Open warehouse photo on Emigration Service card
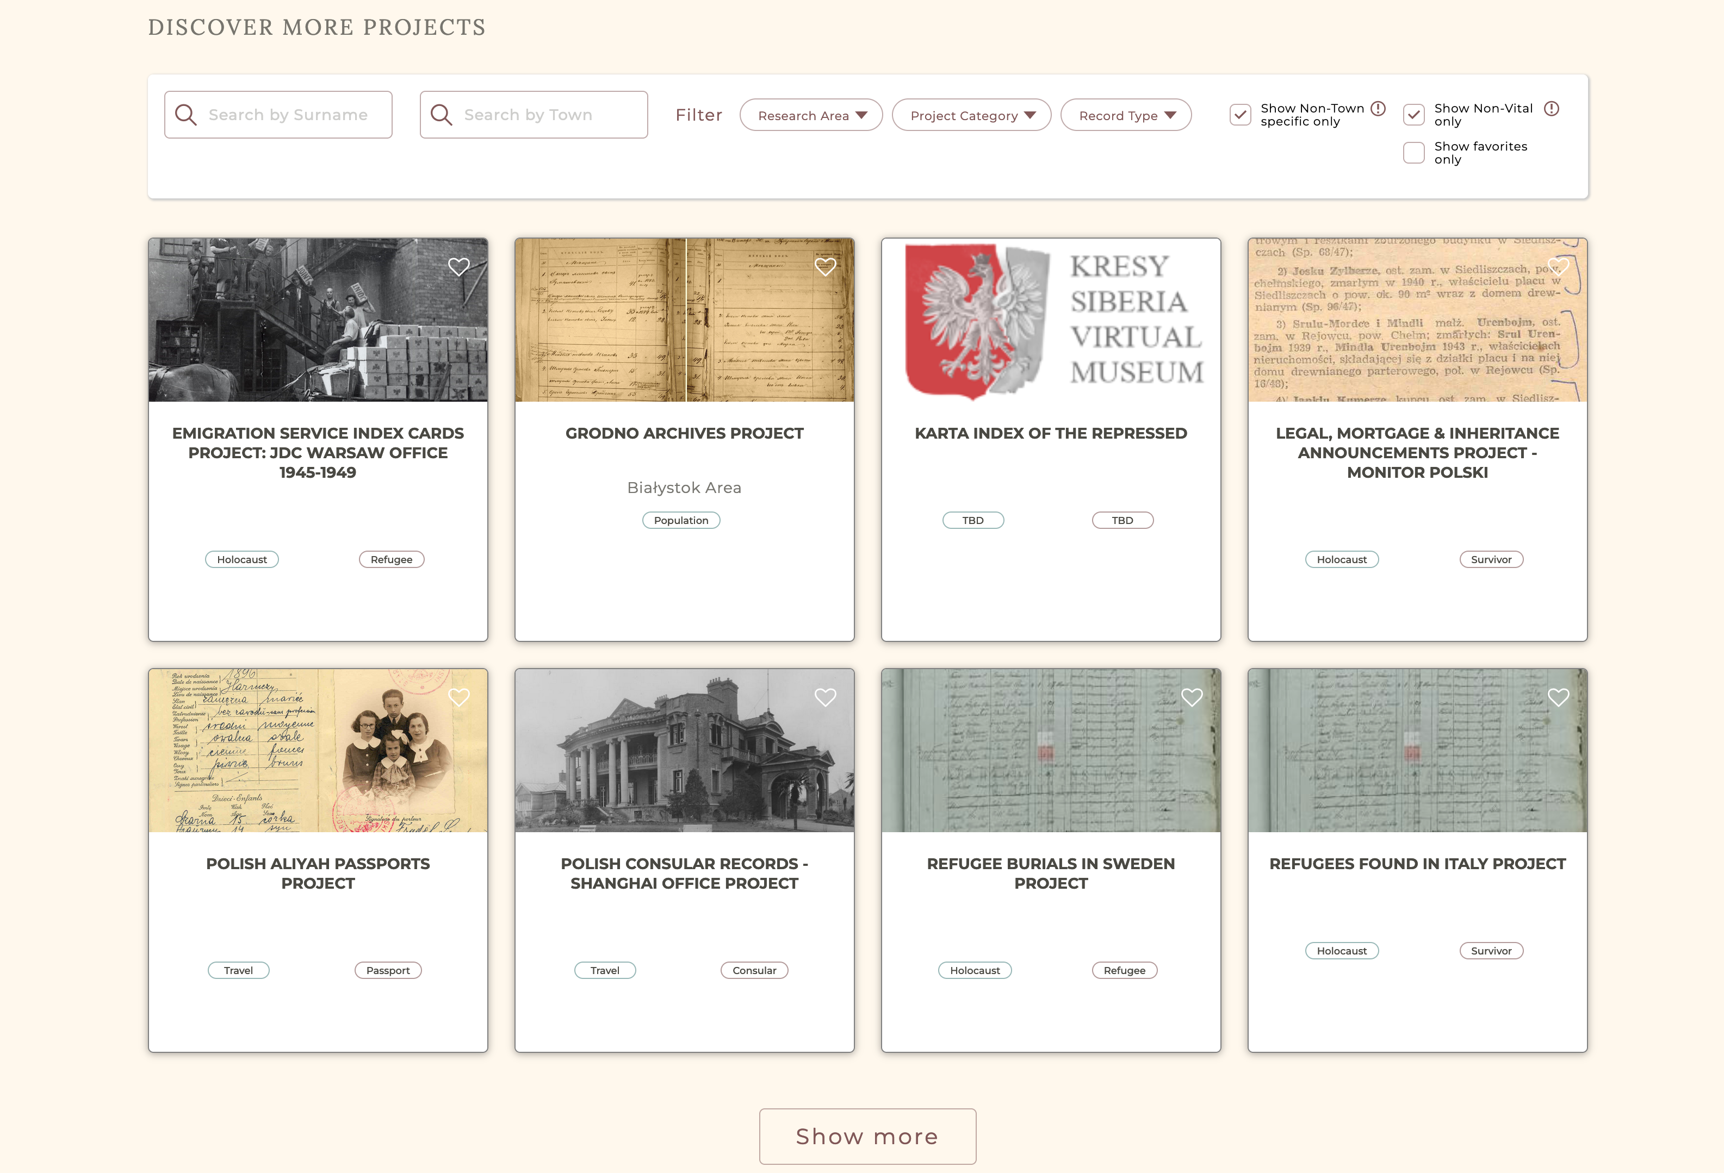The height and width of the screenshot is (1173, 1724). (x=318, y=320)
